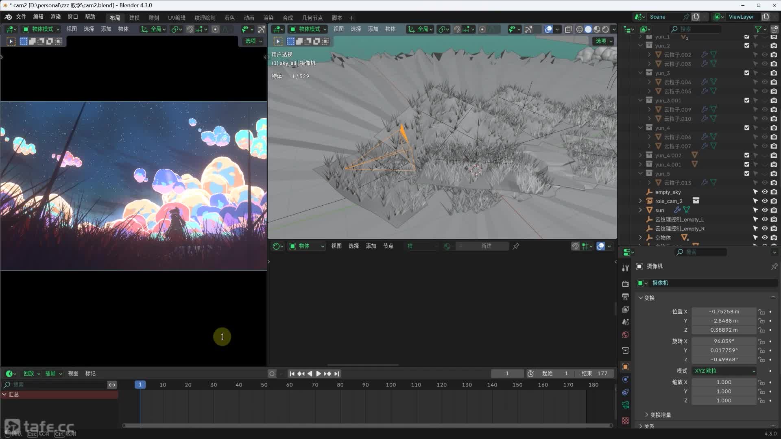
Task: Switch to rendered viewport shading sphere
Action: click(606, 29)
